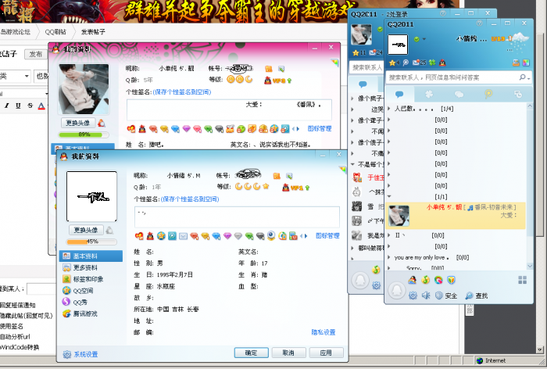Click 89% profile completion bar in back window

84,134
